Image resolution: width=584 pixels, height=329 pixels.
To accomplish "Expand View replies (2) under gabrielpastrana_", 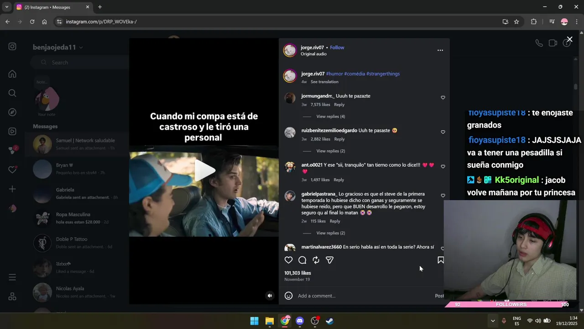I will click(x=330, y=233).
